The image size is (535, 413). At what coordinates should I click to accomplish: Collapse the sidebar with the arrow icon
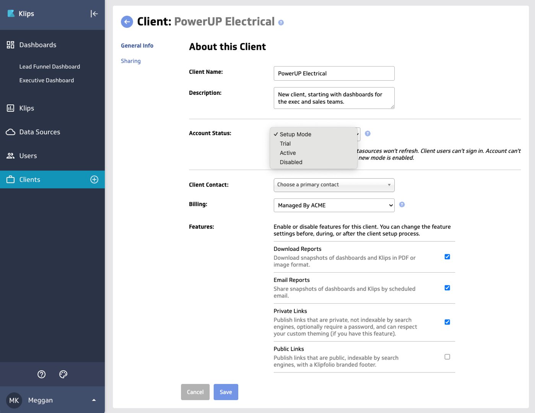pos(94,14)
